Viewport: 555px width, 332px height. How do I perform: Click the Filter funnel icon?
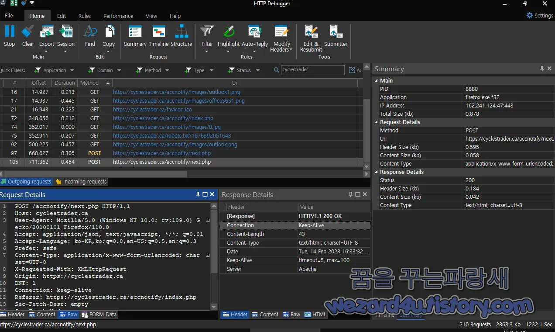[207, 32]
